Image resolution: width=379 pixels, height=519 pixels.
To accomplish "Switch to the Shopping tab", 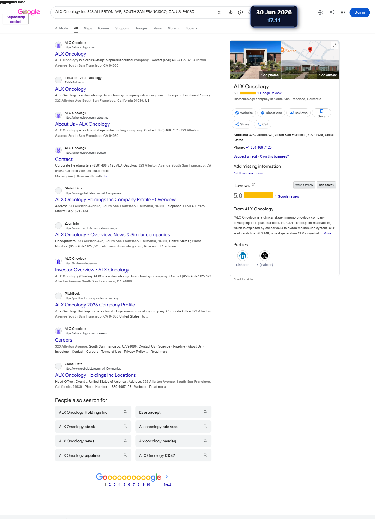I will [x=123, y=28].
